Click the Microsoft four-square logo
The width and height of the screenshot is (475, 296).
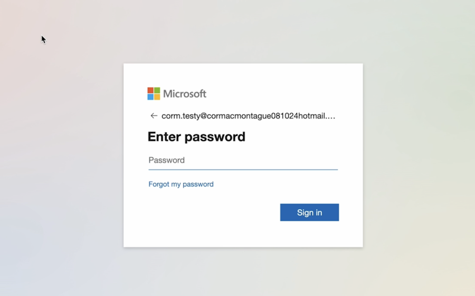pos(154,94)
